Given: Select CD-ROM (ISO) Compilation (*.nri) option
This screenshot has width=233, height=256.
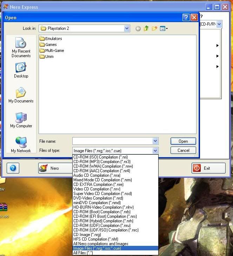Looking at the screenshot, I should coord(100,157).
